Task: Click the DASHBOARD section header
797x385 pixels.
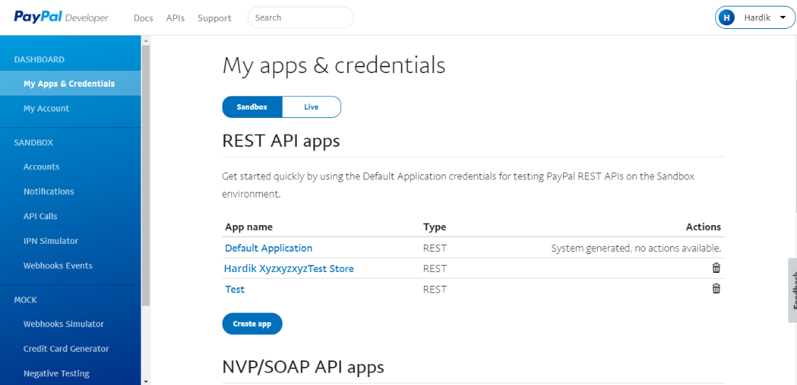Action: [39, 59]
